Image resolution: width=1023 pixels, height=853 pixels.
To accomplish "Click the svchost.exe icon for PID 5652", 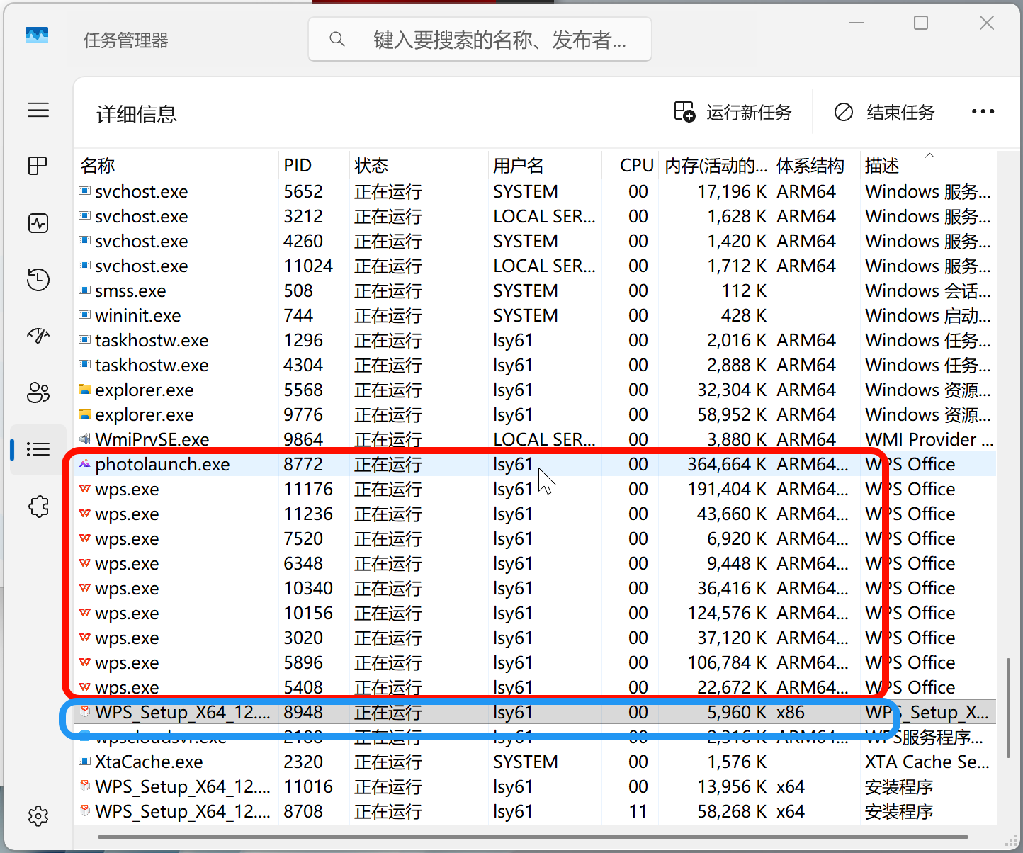I will pyautogui.click(x=85, y=191).
